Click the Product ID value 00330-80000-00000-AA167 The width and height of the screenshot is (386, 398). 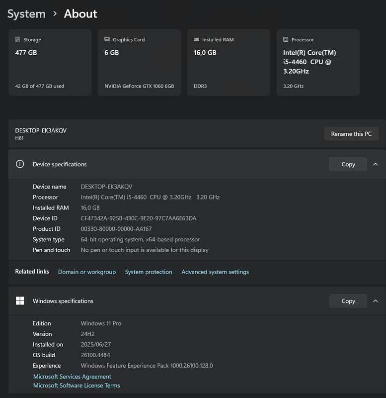[x=116, y=229]
